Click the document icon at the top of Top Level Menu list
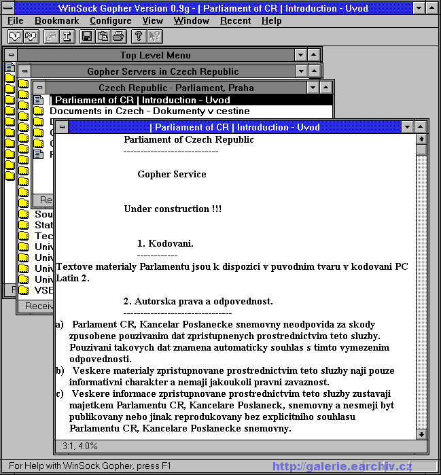Viewport: 441px width, 475px height. click(10, 67)
